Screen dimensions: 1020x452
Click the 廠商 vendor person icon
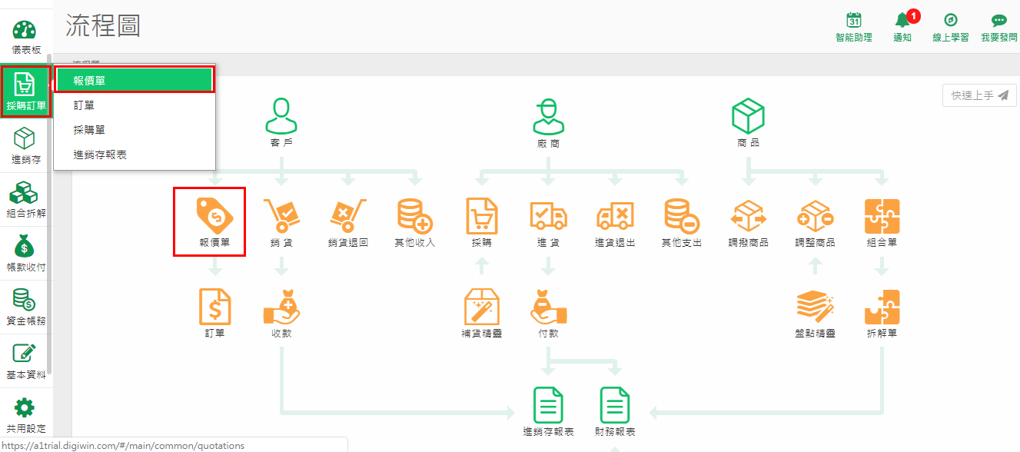point(548,116)
